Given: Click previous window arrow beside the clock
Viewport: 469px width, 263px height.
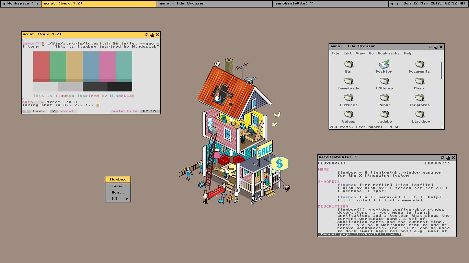Looking at the screenshot, I should coord(392,3).
